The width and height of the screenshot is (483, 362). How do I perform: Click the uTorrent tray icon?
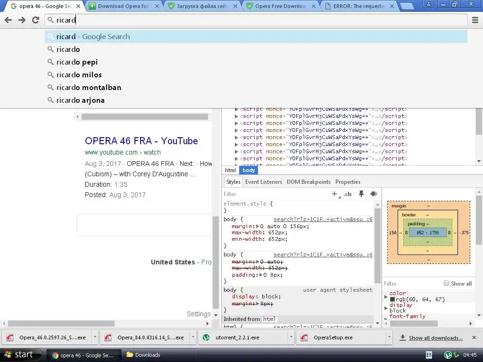(448, 355)
